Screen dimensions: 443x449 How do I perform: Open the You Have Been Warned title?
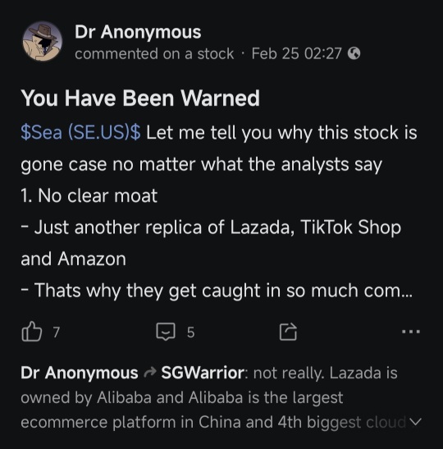point(140,98)
